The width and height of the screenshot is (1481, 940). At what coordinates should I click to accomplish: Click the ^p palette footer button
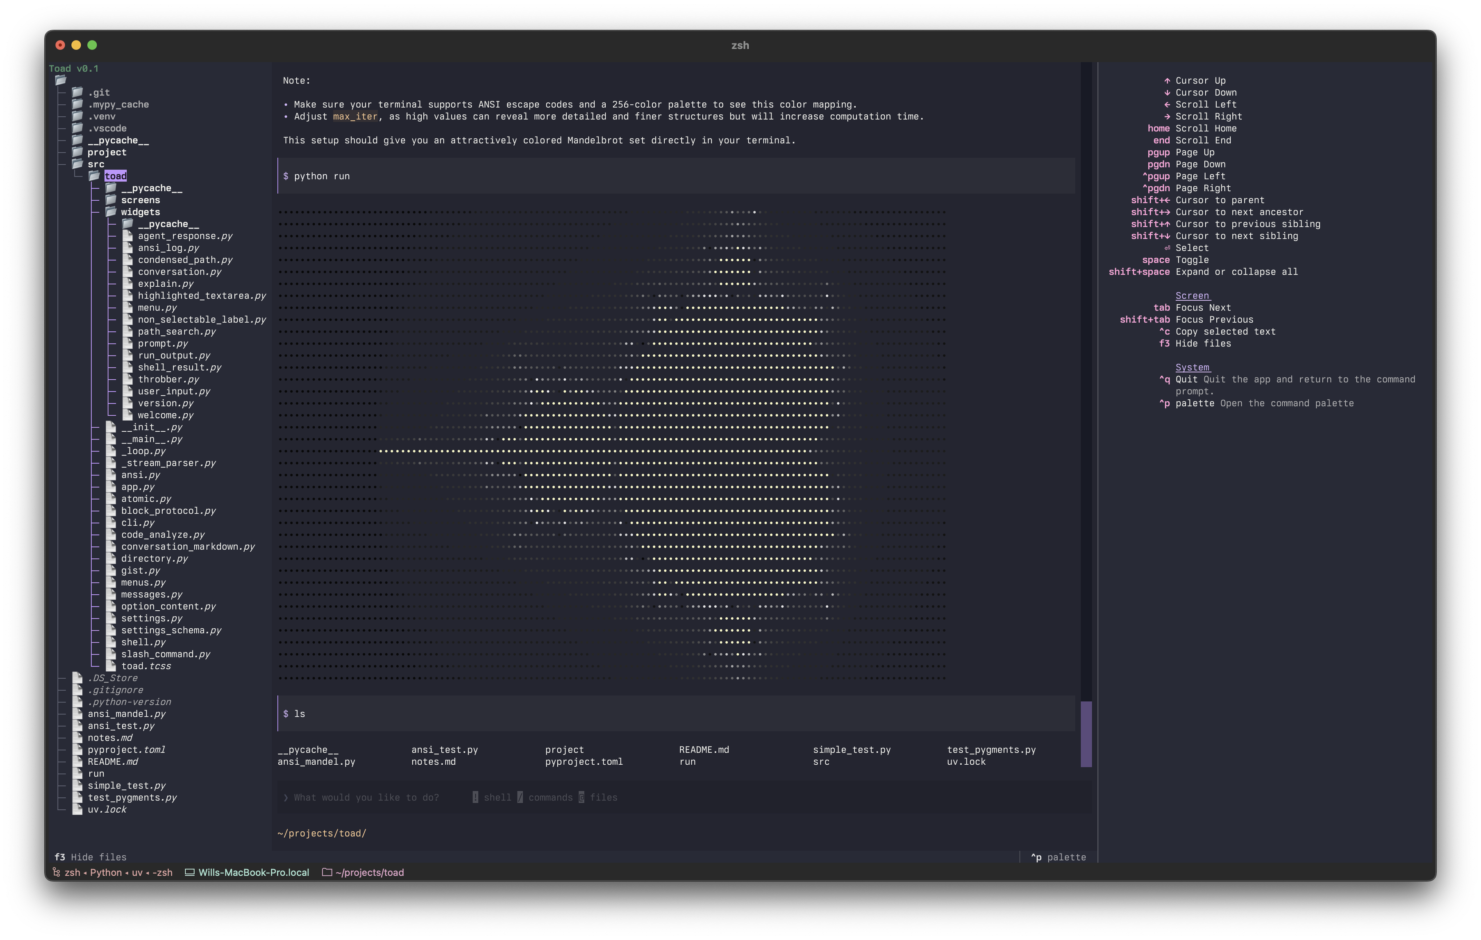(1059, 857)
